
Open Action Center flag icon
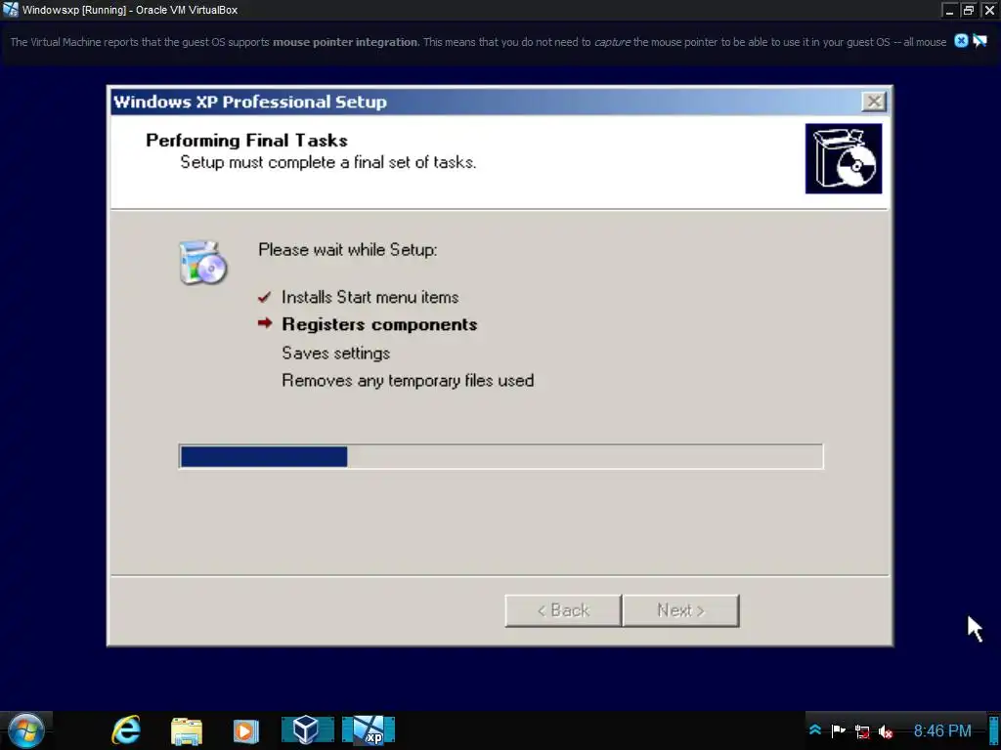pos(838,730)
